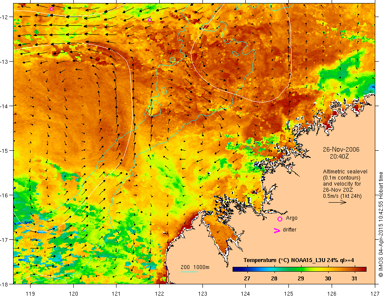The width and height of the screenshot is (384, 297).
Task: Click the Argo float marker near 121.8E 12S
Action: [x=150, y=20]
